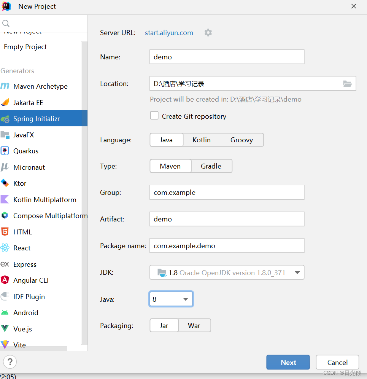Click the Next button
Screen dimensions: 367x379
pos(288,362)
